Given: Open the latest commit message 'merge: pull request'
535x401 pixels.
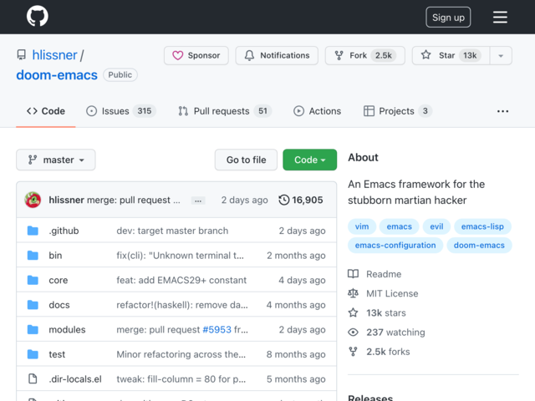Looking at the screenshot, I should [x=134, y=200].
